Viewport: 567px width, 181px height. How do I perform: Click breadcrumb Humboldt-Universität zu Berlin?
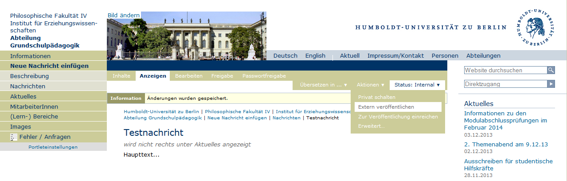click(x=161, y=112)
